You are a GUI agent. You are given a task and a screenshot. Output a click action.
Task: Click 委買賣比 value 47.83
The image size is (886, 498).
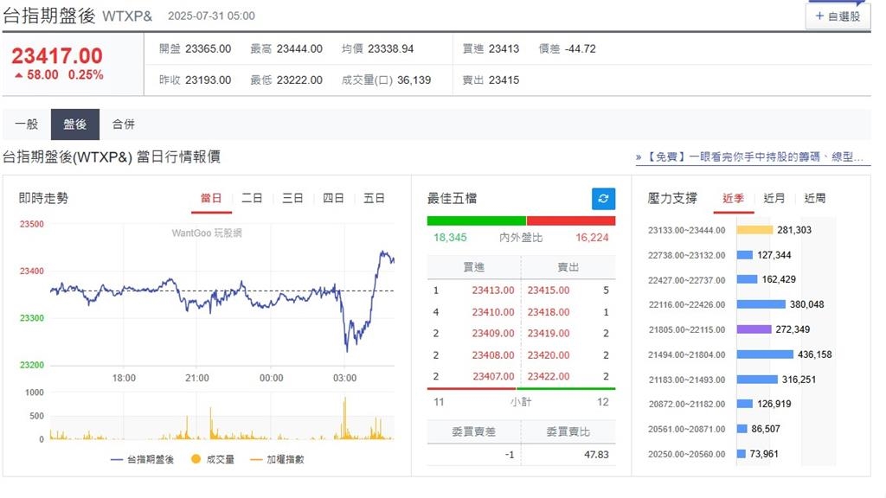tap(597, 455)
